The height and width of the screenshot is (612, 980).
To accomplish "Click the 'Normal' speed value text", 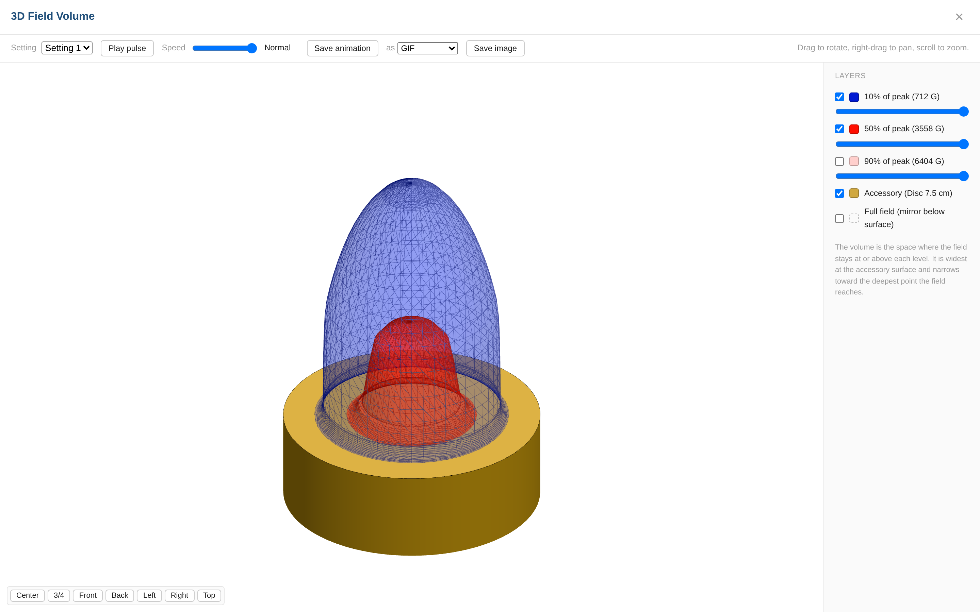I will click(277, 48).
